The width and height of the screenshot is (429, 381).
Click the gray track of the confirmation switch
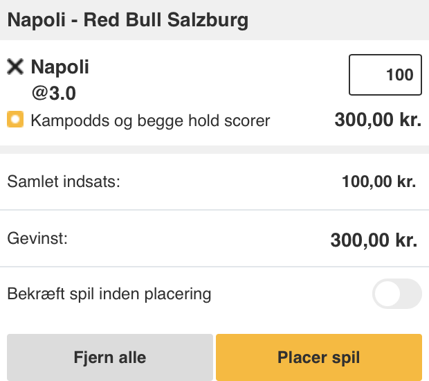pyautogui.click(x=411, y=294)
